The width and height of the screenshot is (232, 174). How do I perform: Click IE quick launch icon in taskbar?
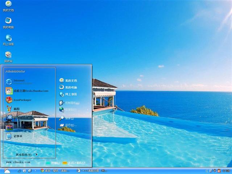coord(19,171)
